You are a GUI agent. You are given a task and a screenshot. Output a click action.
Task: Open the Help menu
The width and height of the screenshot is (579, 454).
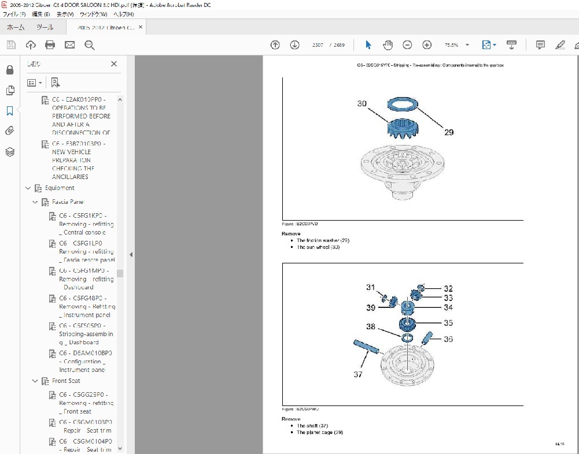click(123, 14)
